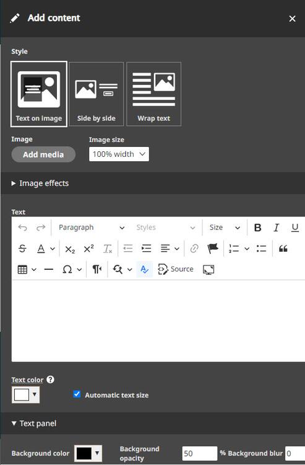Maximize the editor with fullscreen icon
Viewport: 305px width, 465px height.
coord(208,269)
